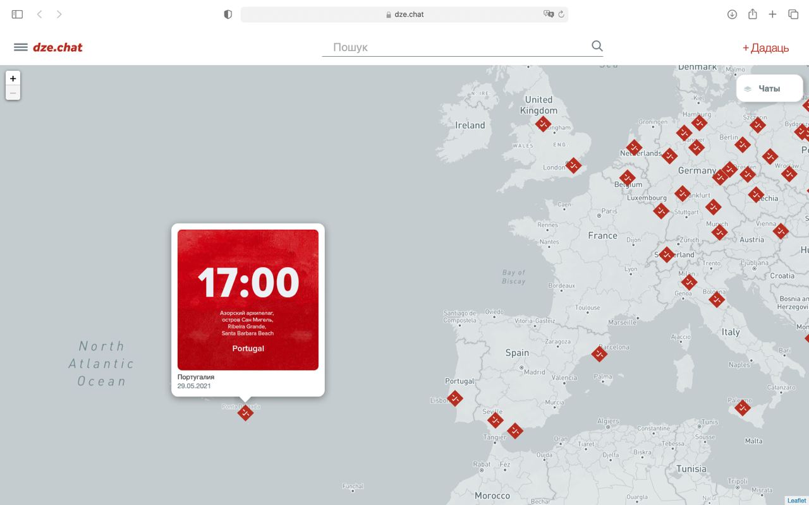
Task: Click the Barcelona map marker
Action: click(599, 353)
